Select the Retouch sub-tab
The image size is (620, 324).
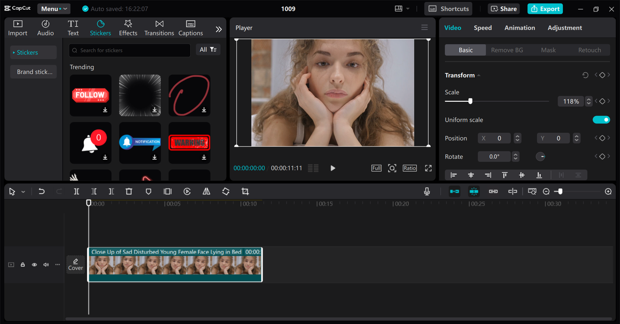pos(589,50)
